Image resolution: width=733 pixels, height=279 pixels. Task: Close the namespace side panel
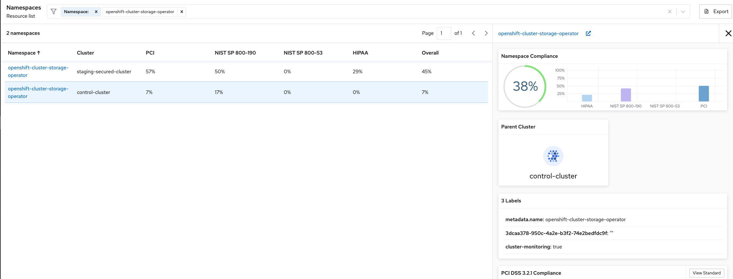[x=728, y=33]
